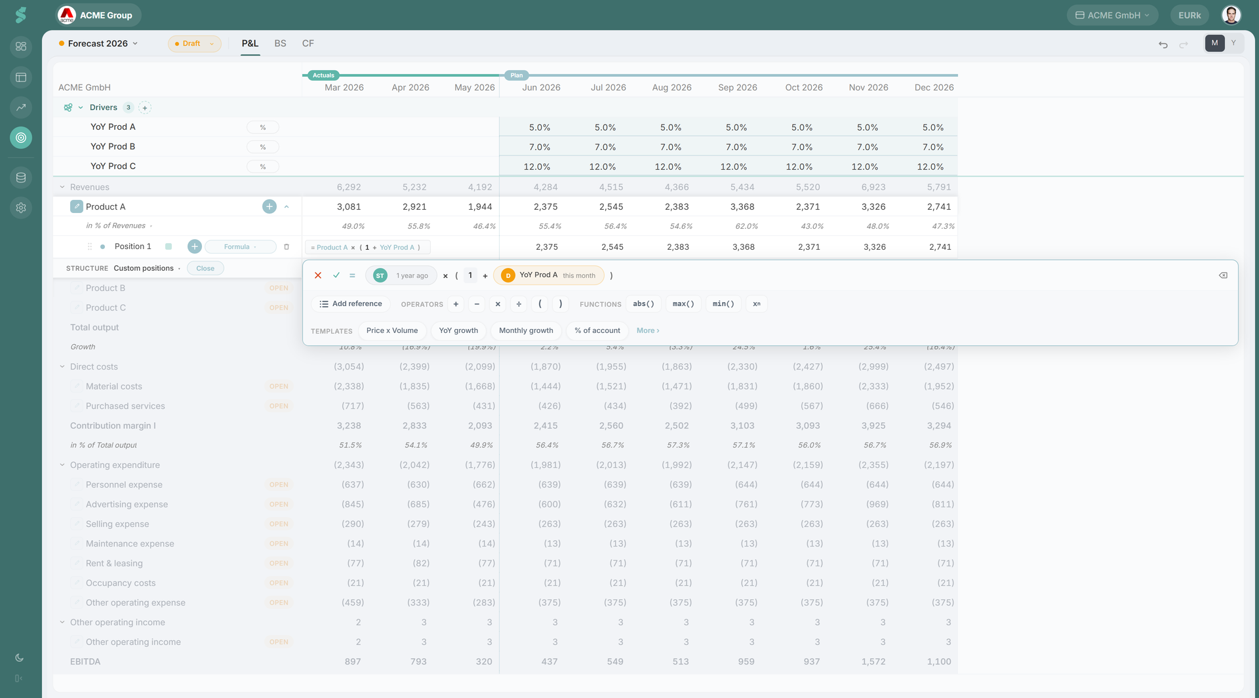Open settings gear in left sidebar
The image size is (1259, 698).
pos(21,208)
